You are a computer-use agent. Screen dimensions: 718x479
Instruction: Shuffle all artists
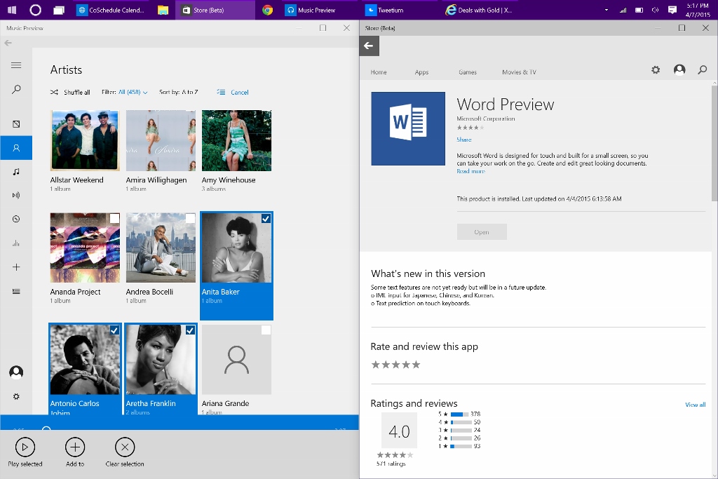click(70, 92)
